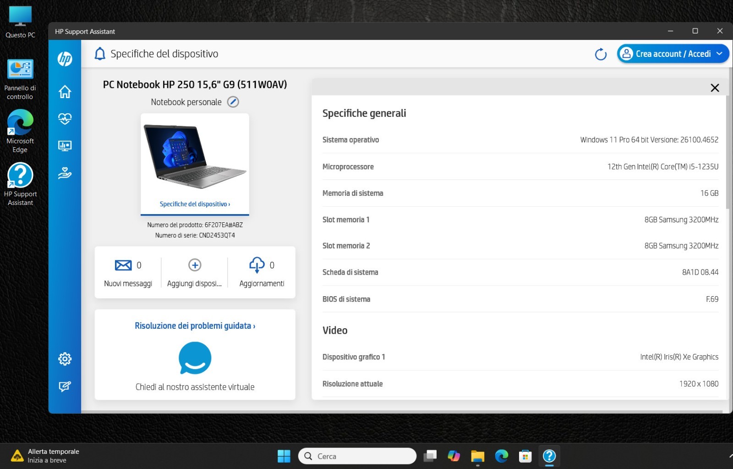Click the Video section heading

pyautogui.click(x=335, y=331)
